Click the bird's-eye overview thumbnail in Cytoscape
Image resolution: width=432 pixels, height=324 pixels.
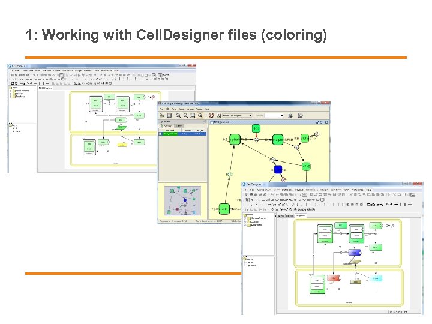coord(182,200)
